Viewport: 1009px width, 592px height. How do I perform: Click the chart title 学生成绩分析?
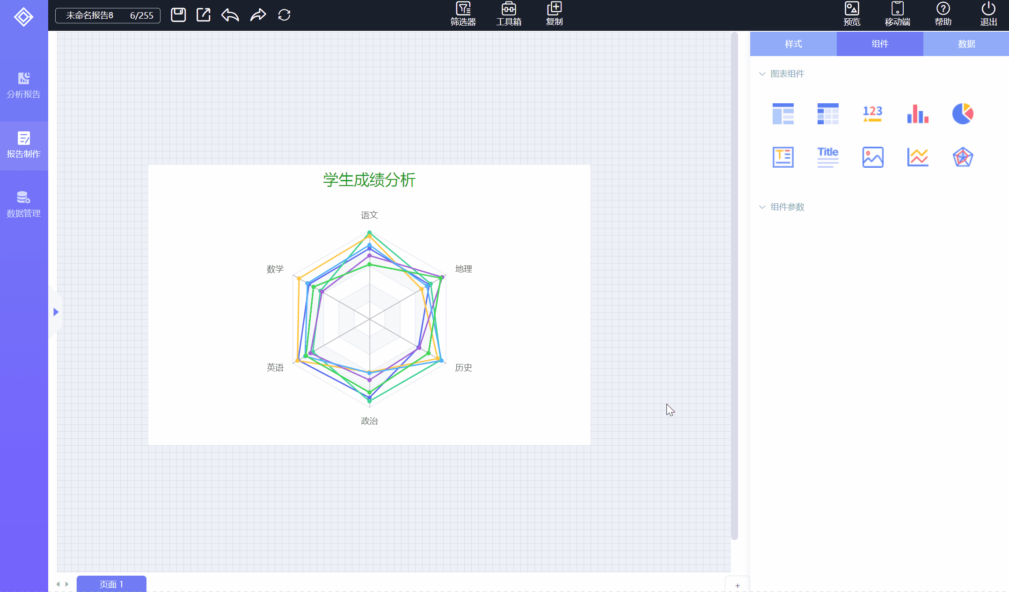[x=369, y=180]
